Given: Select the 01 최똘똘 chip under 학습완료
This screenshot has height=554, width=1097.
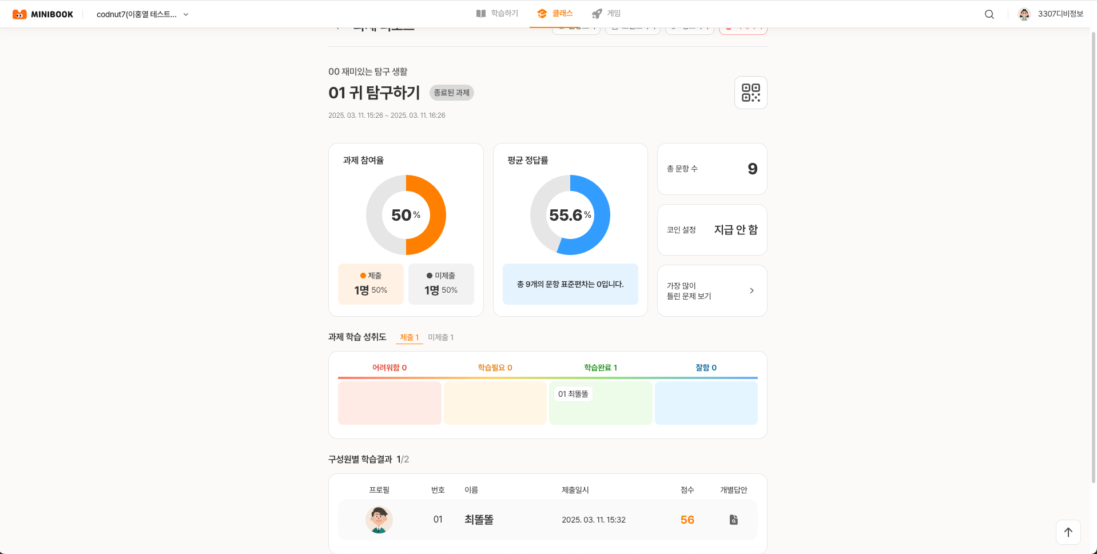Looking at the screenshot, I should 573,393.
